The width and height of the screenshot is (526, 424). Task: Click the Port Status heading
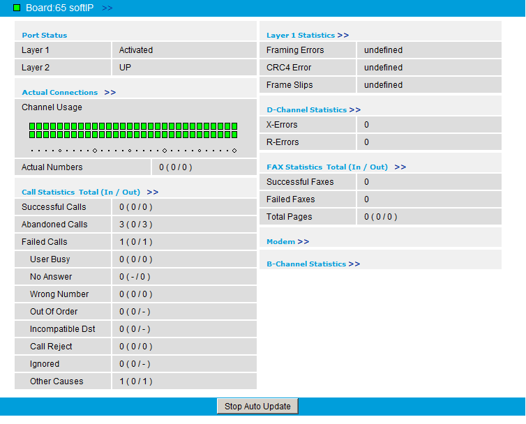tap(45, 35)
